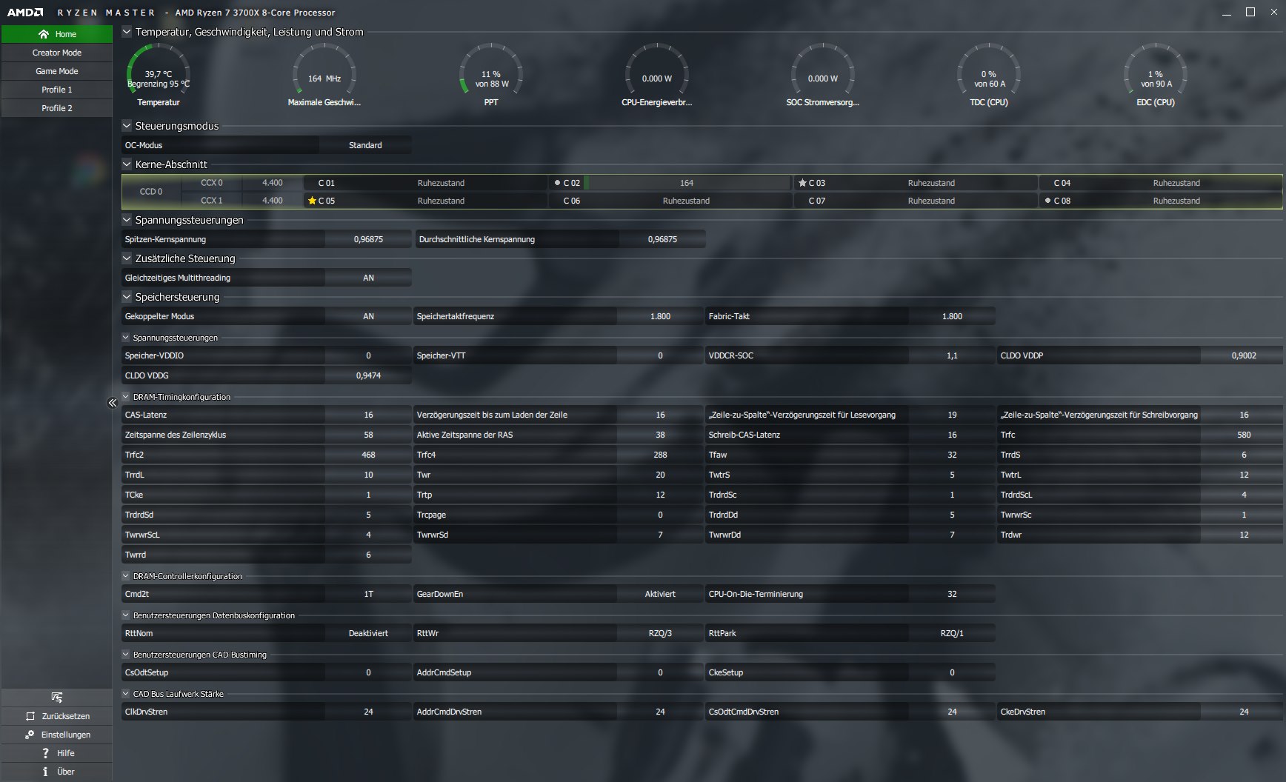
Task: Click Fabric-Takt value 1.800
Action: tap(952, 316)
